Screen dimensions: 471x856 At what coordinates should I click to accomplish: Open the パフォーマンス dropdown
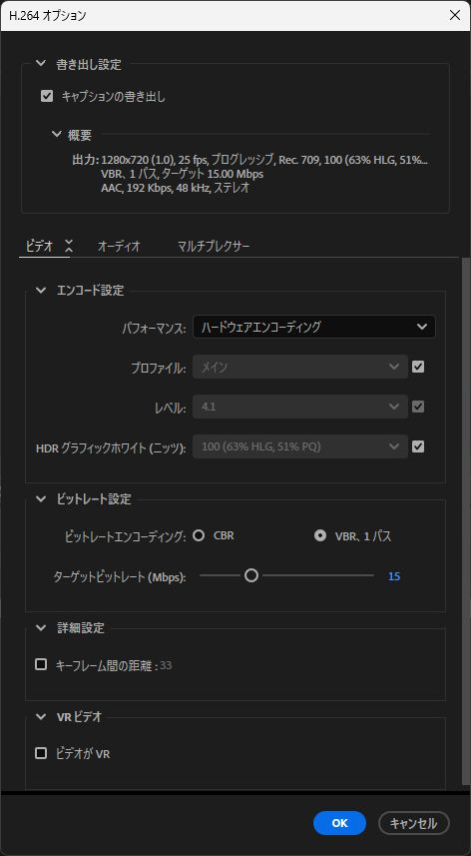click(x=314, y=327)
